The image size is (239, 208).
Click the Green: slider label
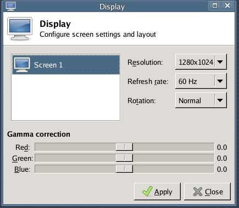[23, 159]
